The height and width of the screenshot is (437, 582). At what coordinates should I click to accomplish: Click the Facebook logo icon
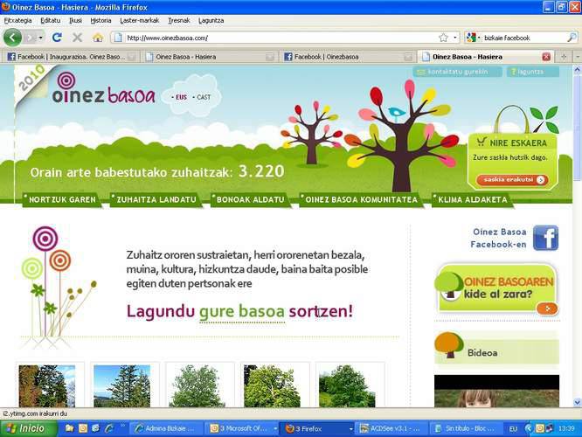coord(545,238)
